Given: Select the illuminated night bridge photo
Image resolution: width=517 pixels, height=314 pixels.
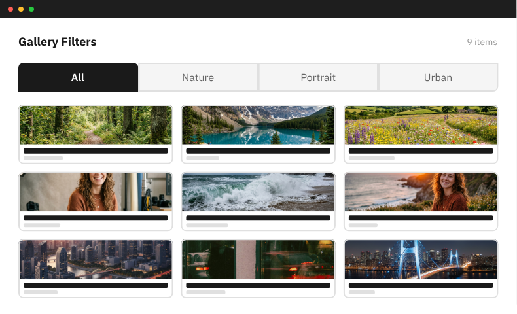Looking at the screenshot, I should pos(421,260).
